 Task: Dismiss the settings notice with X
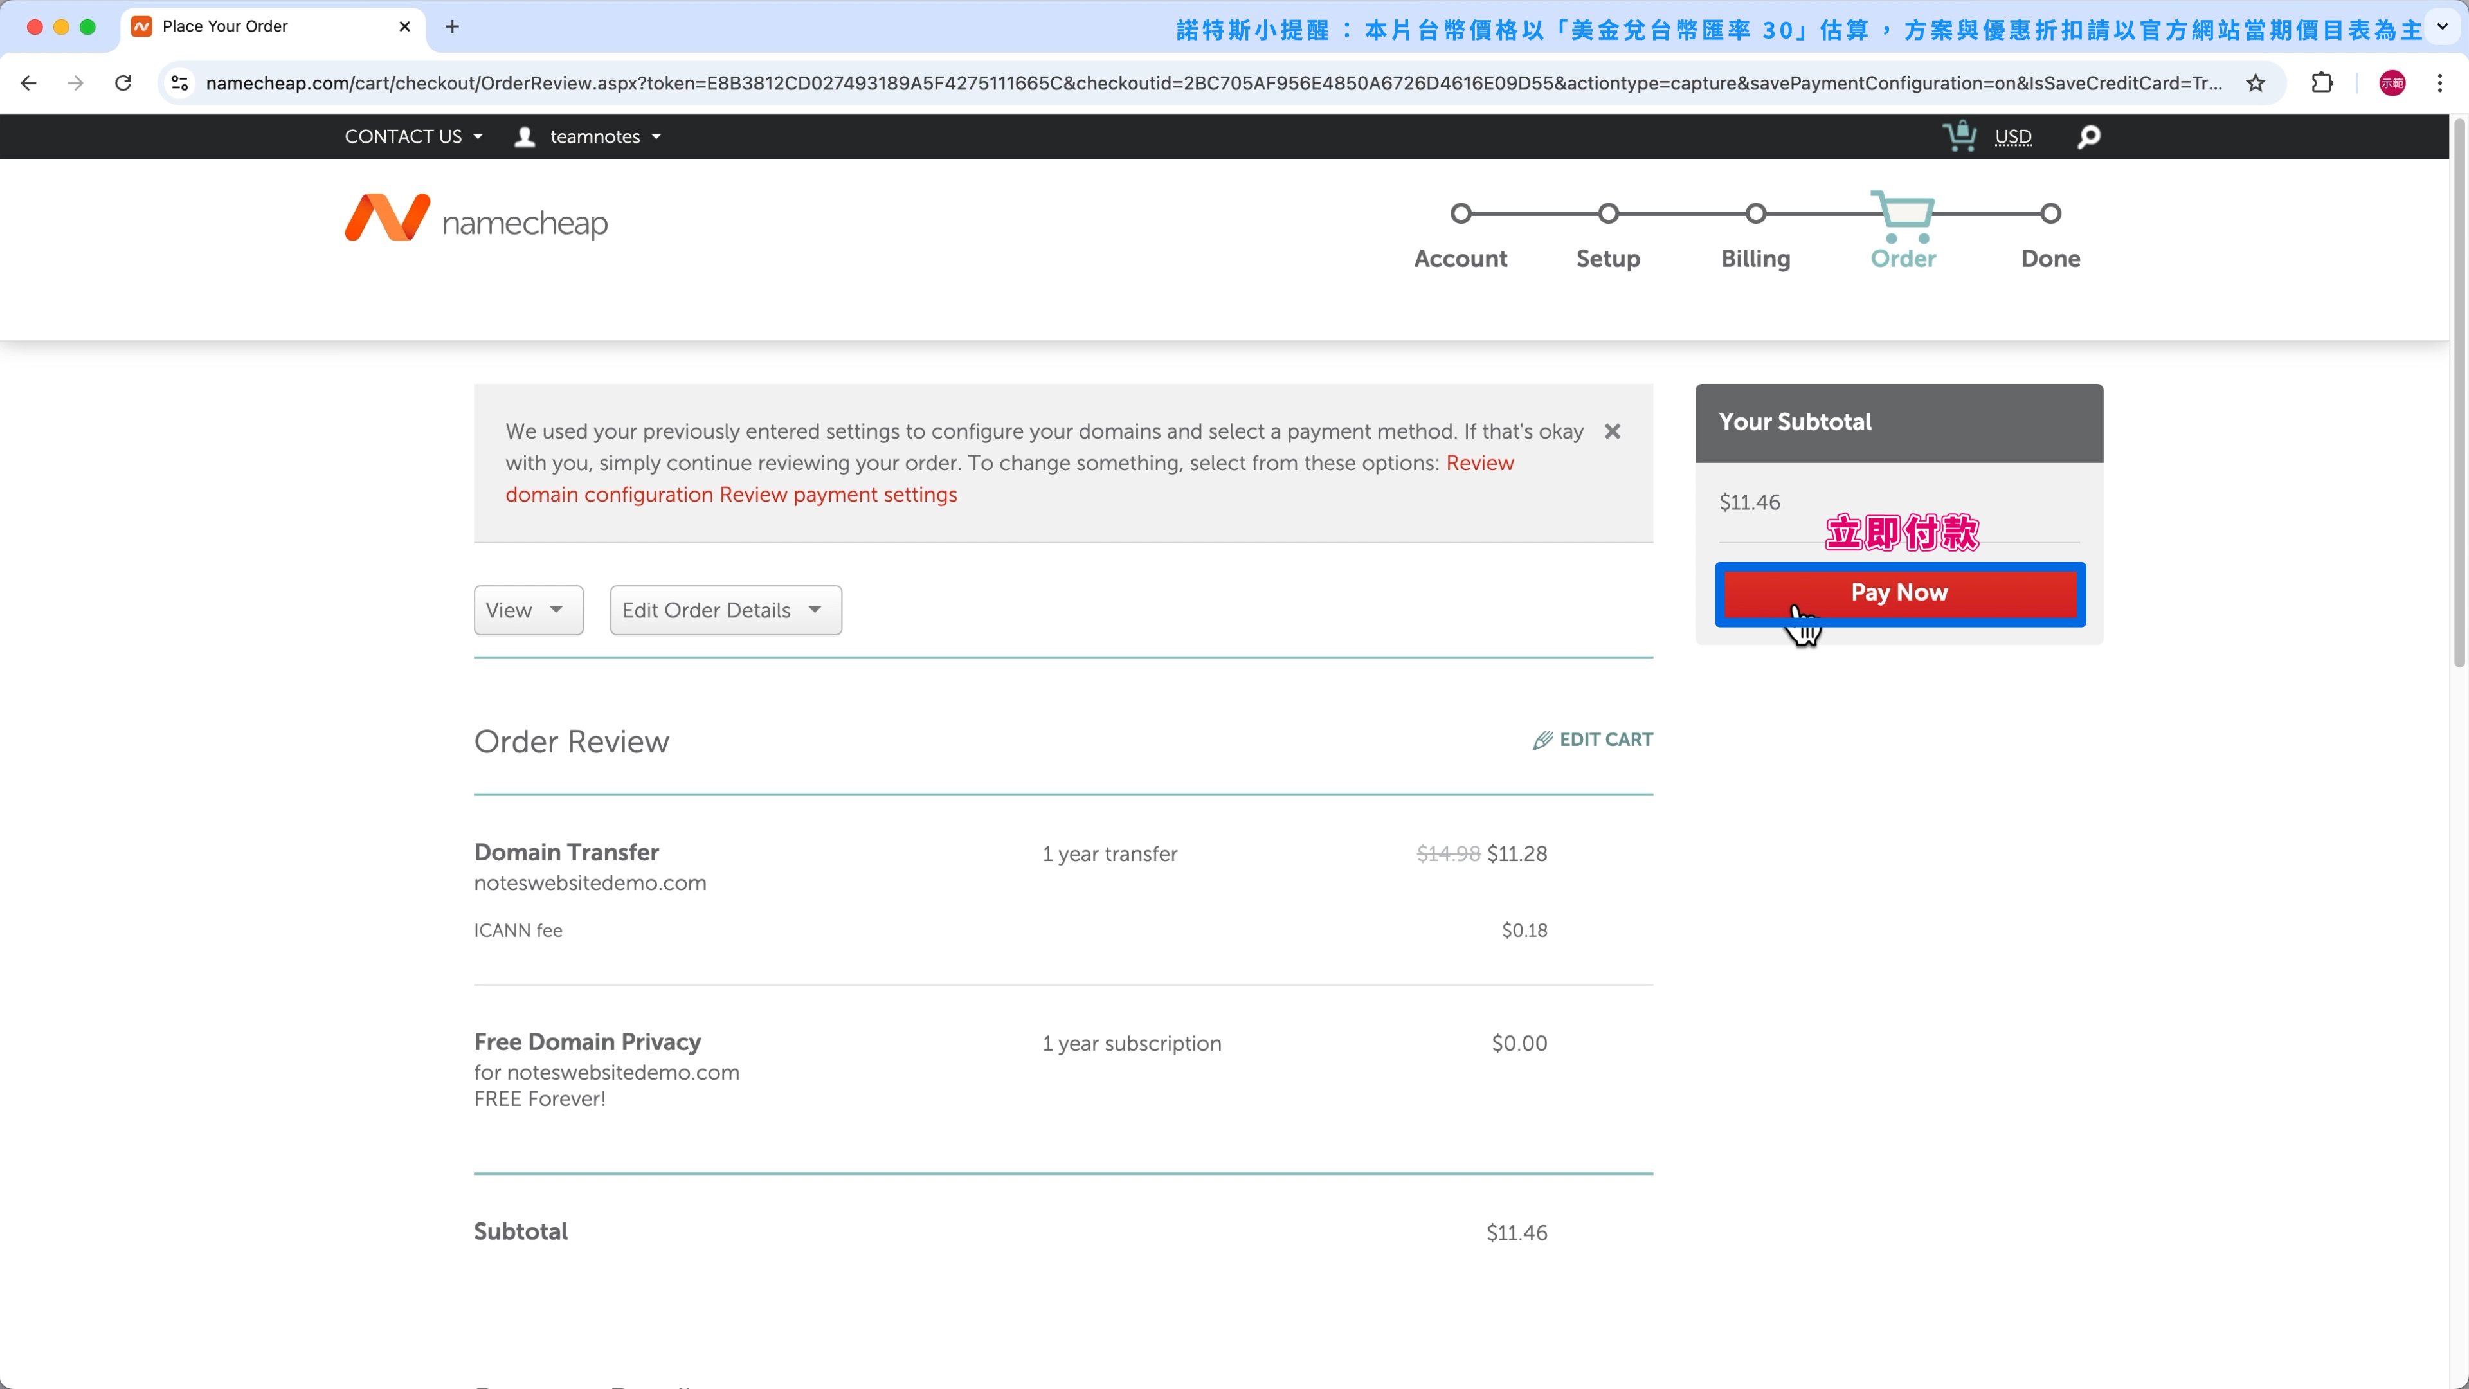tap(1612, 431)
